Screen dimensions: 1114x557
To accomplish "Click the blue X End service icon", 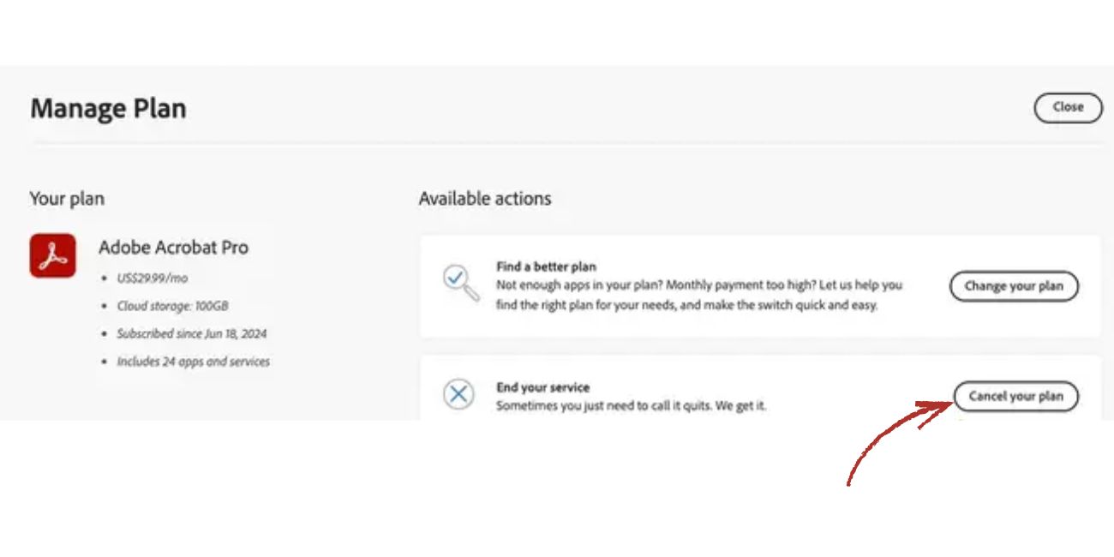I will point(458,394).
